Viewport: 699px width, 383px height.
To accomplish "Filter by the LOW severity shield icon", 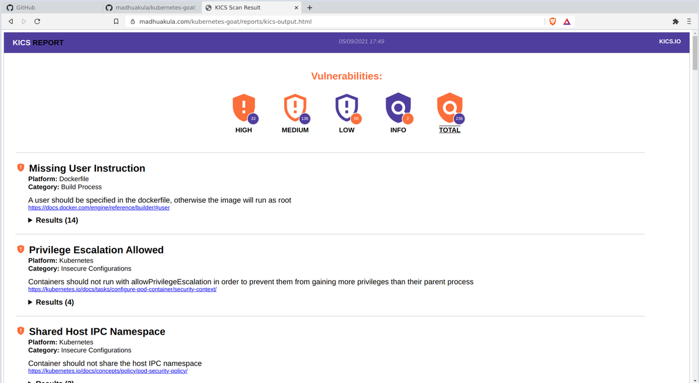I will coord(347,108).
